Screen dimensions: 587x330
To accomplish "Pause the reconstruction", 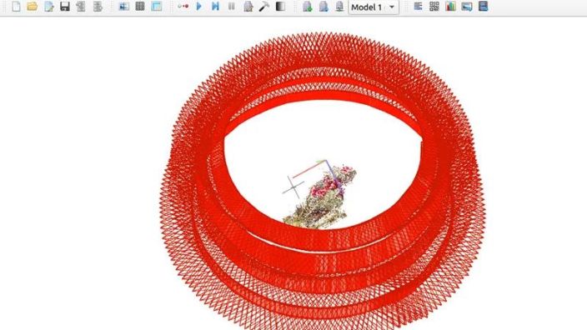I will [232, 7].
